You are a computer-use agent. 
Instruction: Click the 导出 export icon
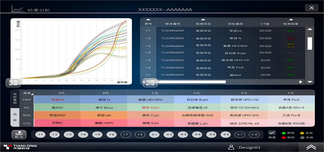click(19, 134)
